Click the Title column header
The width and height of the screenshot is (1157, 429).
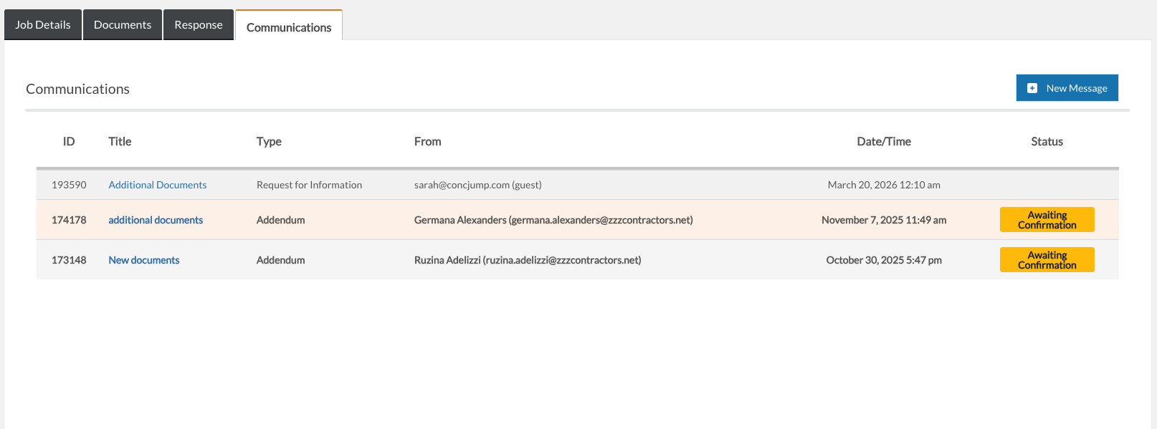(x=120, y=142)
